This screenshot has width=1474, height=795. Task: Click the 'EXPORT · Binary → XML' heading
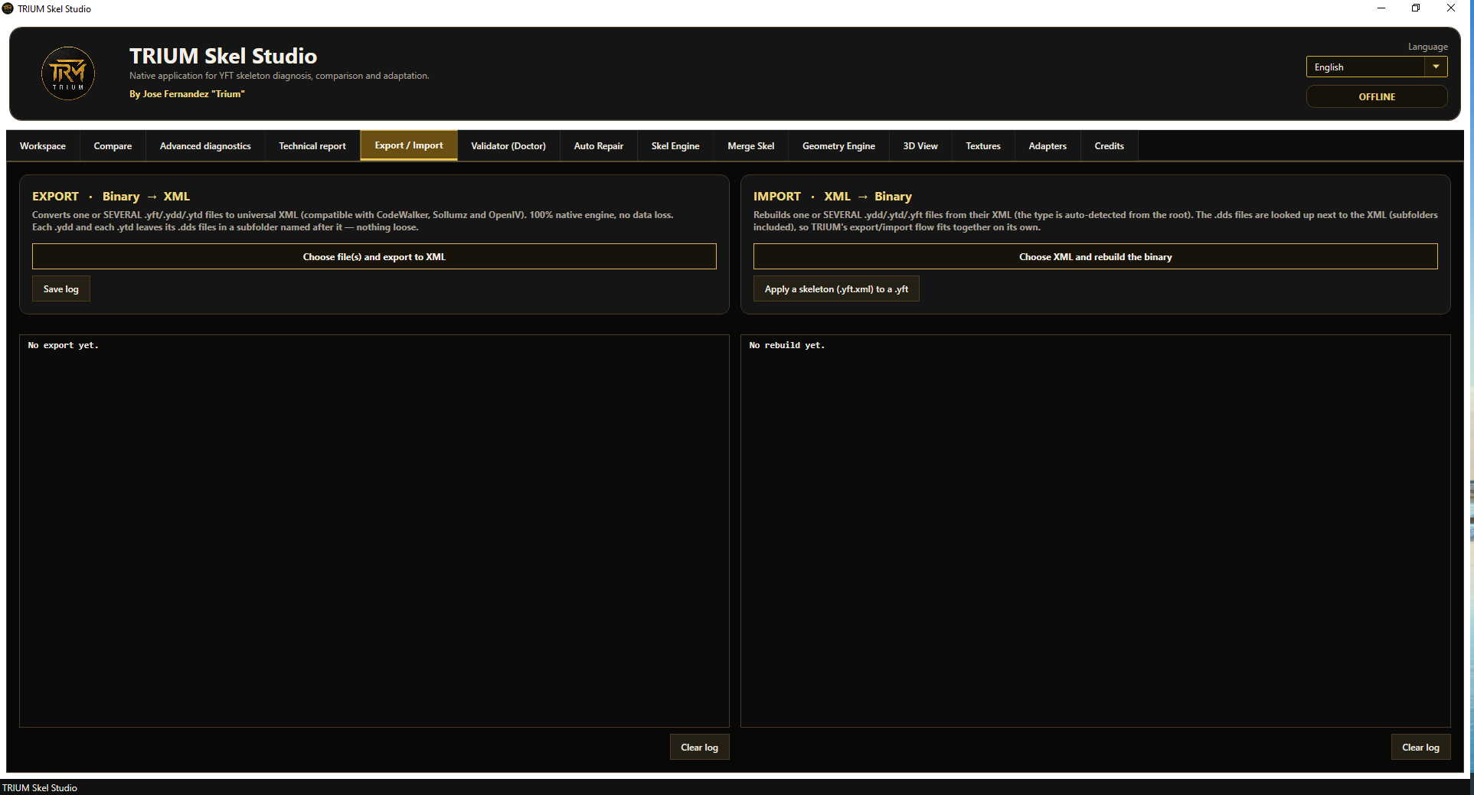click(x=111, y=196)
